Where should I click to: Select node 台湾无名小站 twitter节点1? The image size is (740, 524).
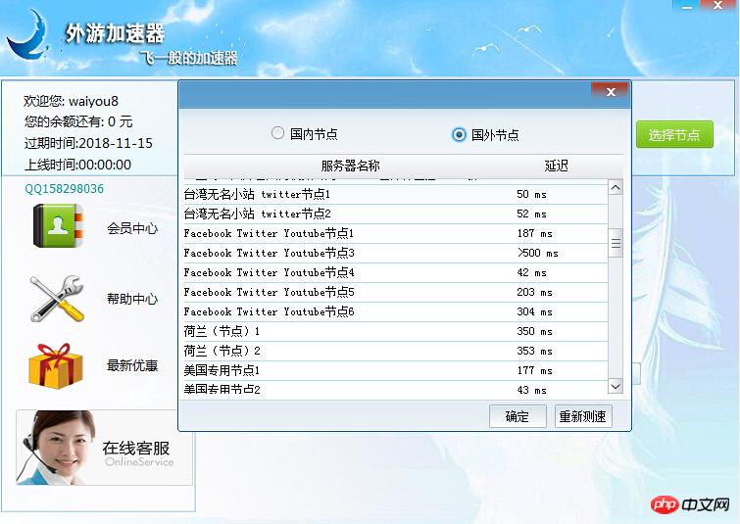point(396,194)
